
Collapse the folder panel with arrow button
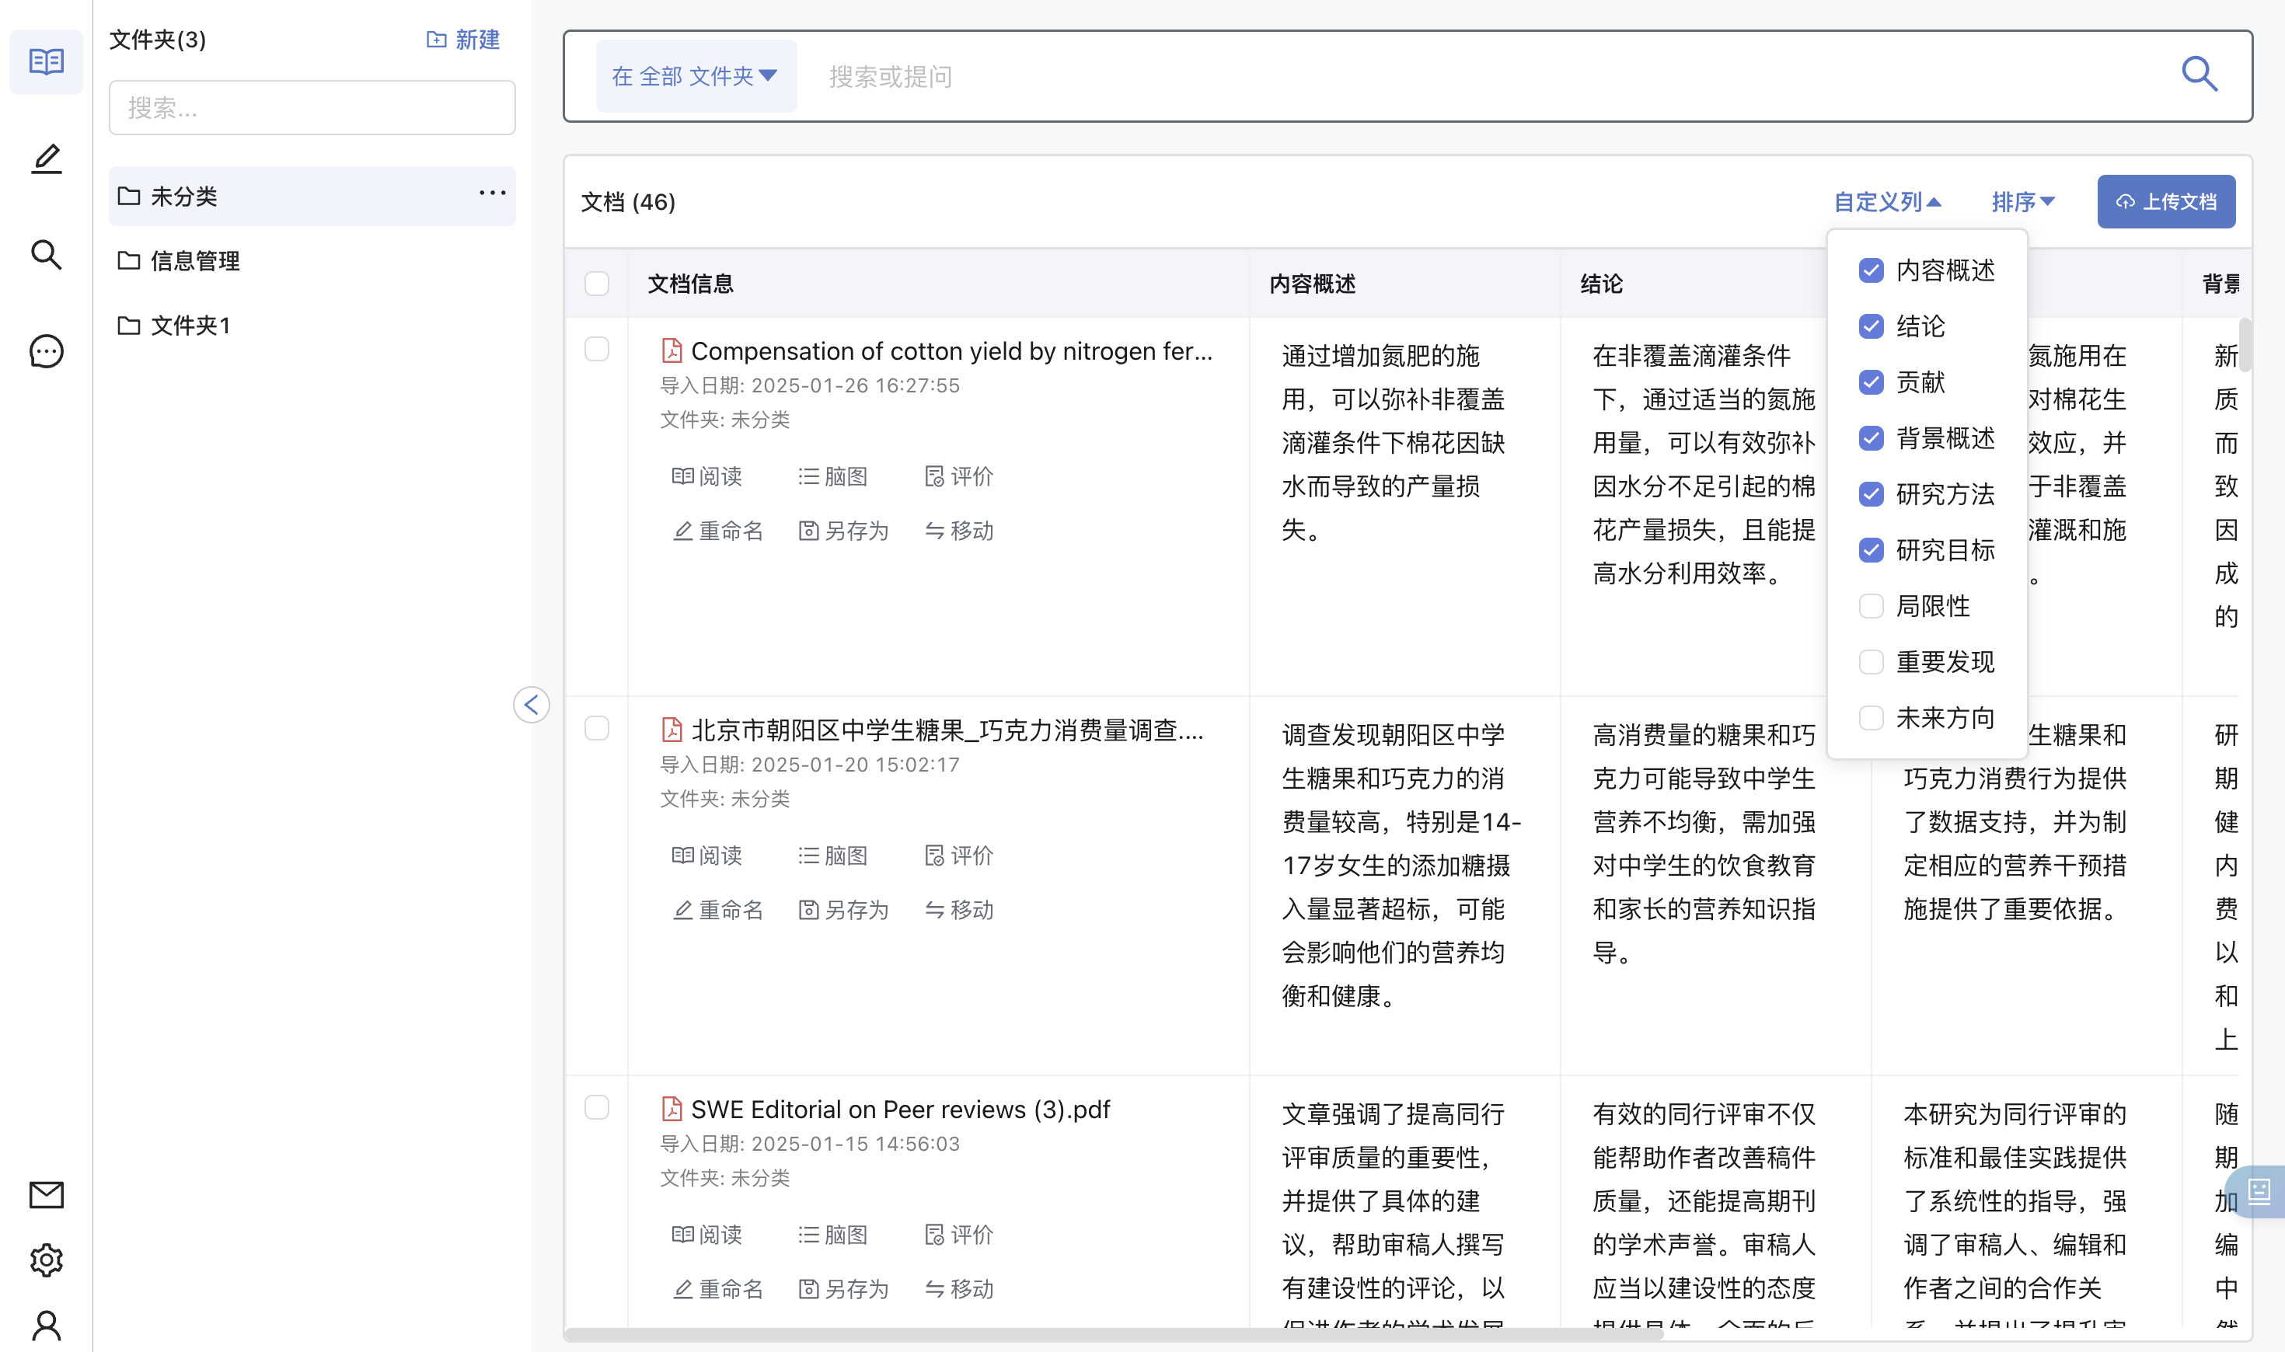531,704
